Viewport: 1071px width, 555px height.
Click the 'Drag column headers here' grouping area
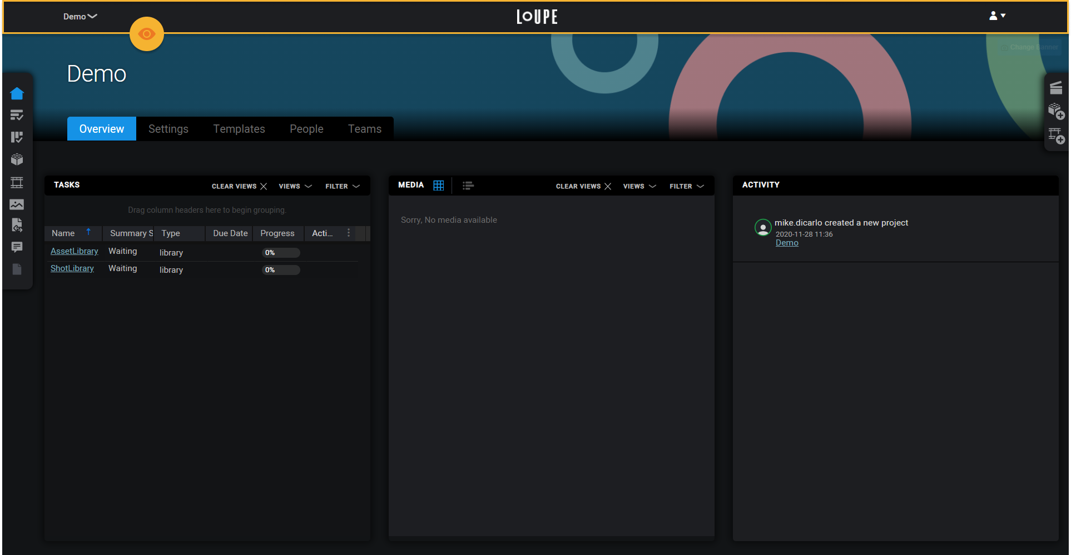207,210
